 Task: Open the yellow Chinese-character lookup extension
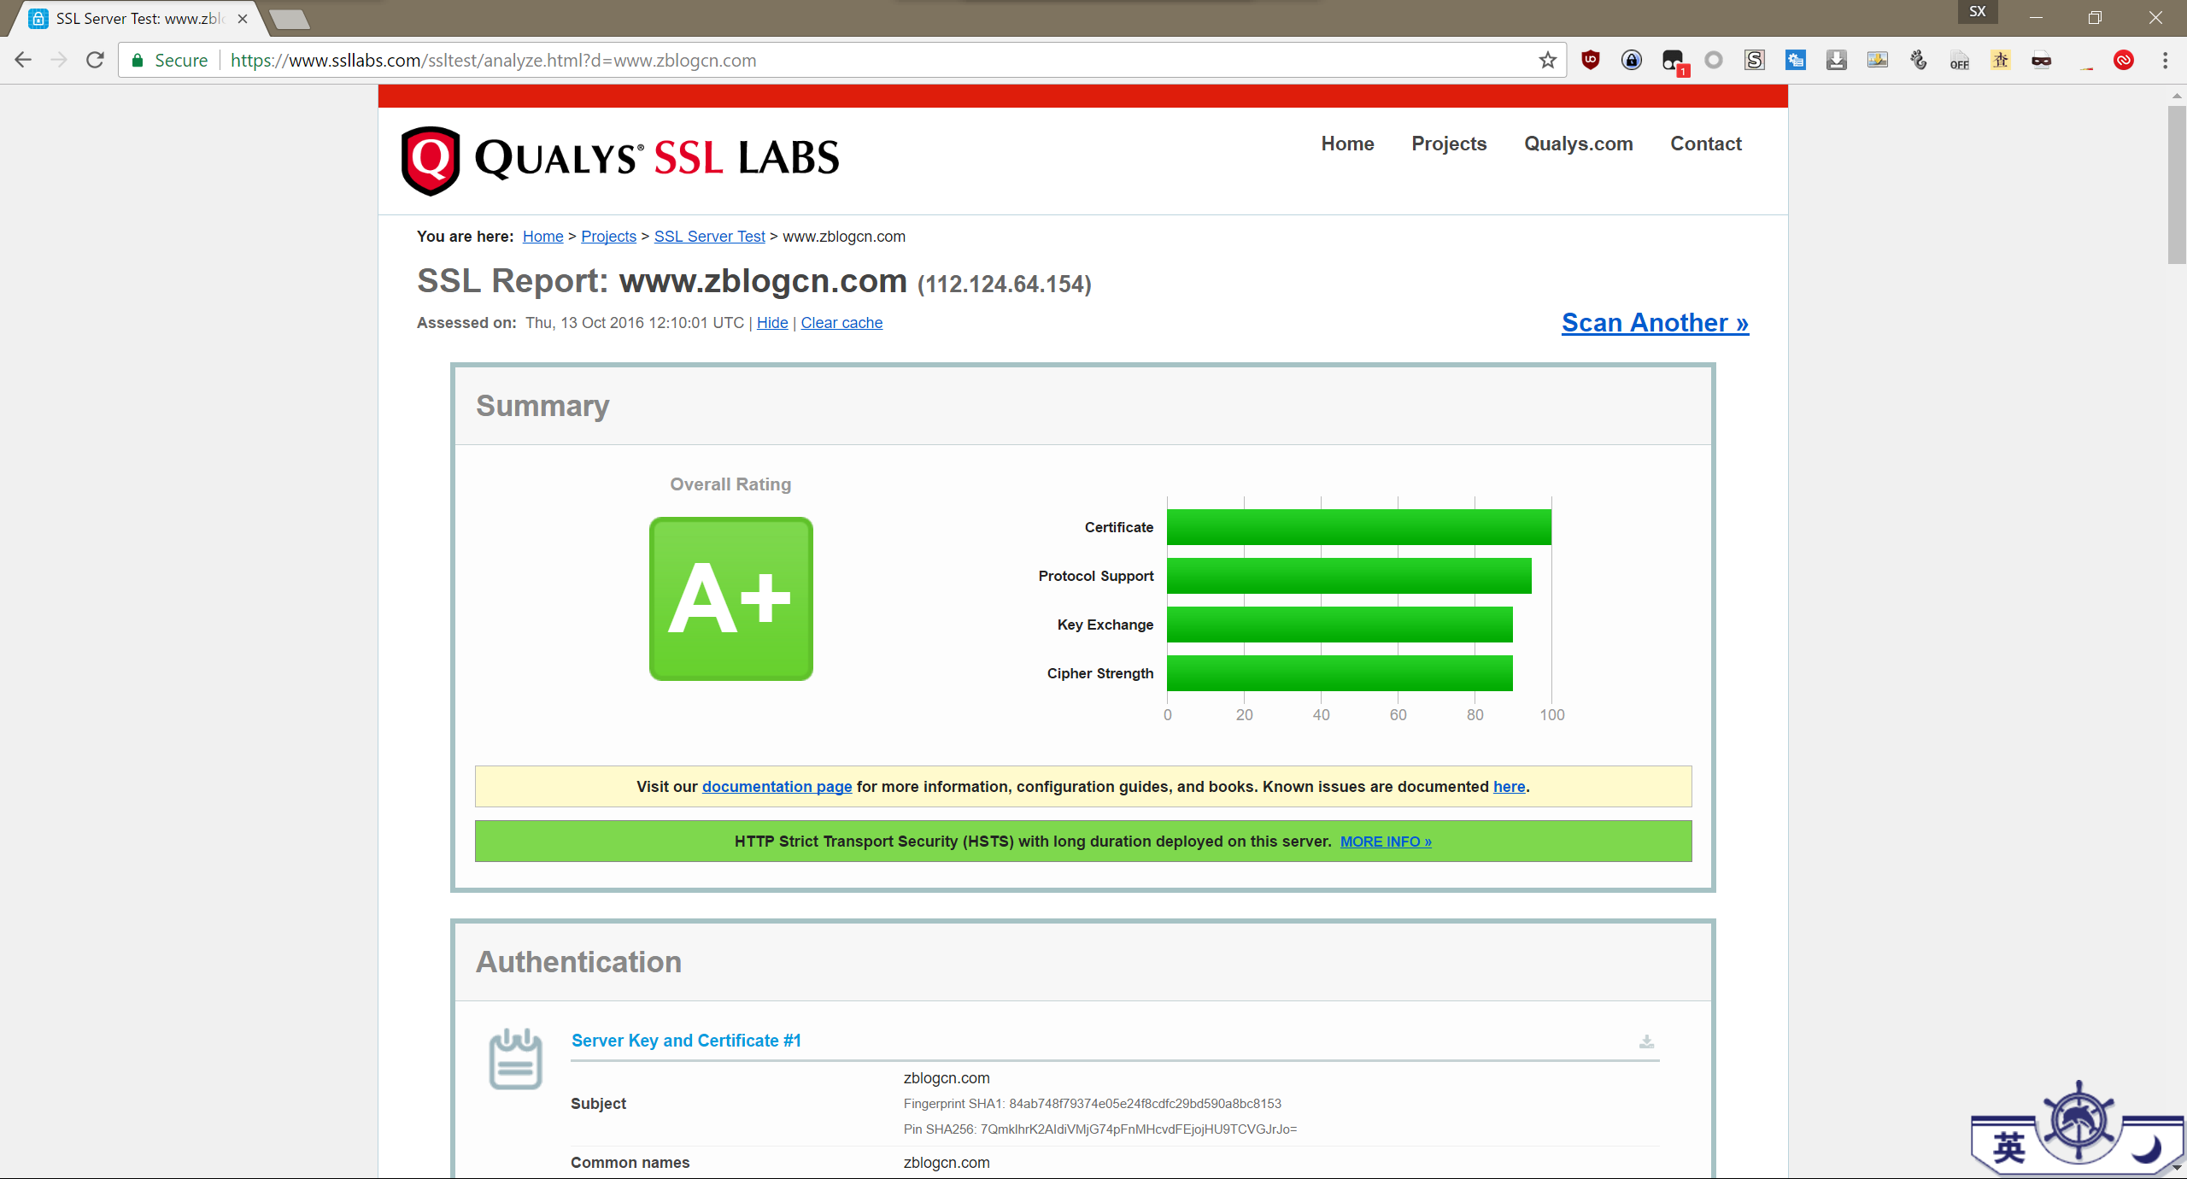click(x=2000, y=60)
